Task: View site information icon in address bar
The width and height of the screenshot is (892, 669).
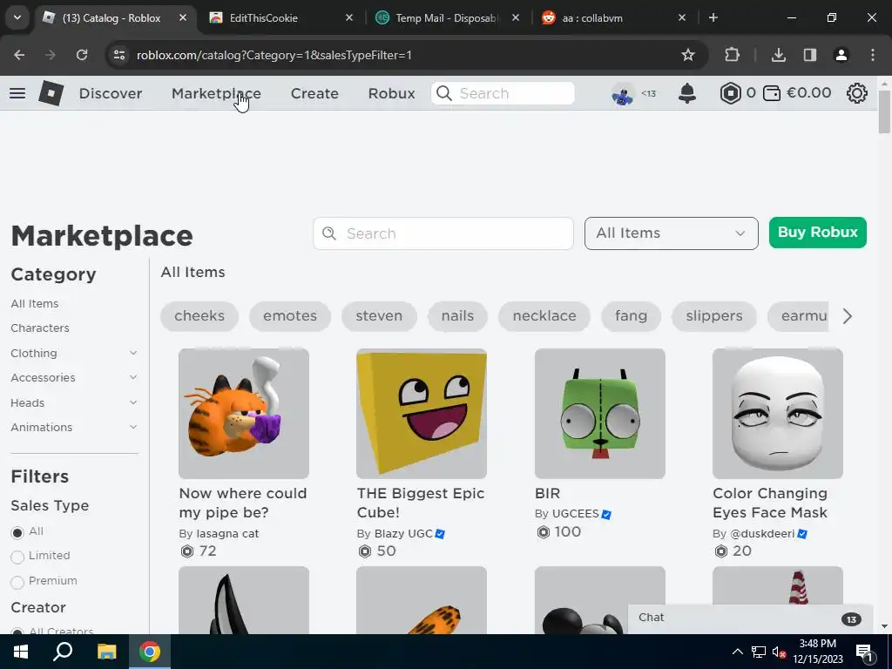Action: tap(119, 55)
